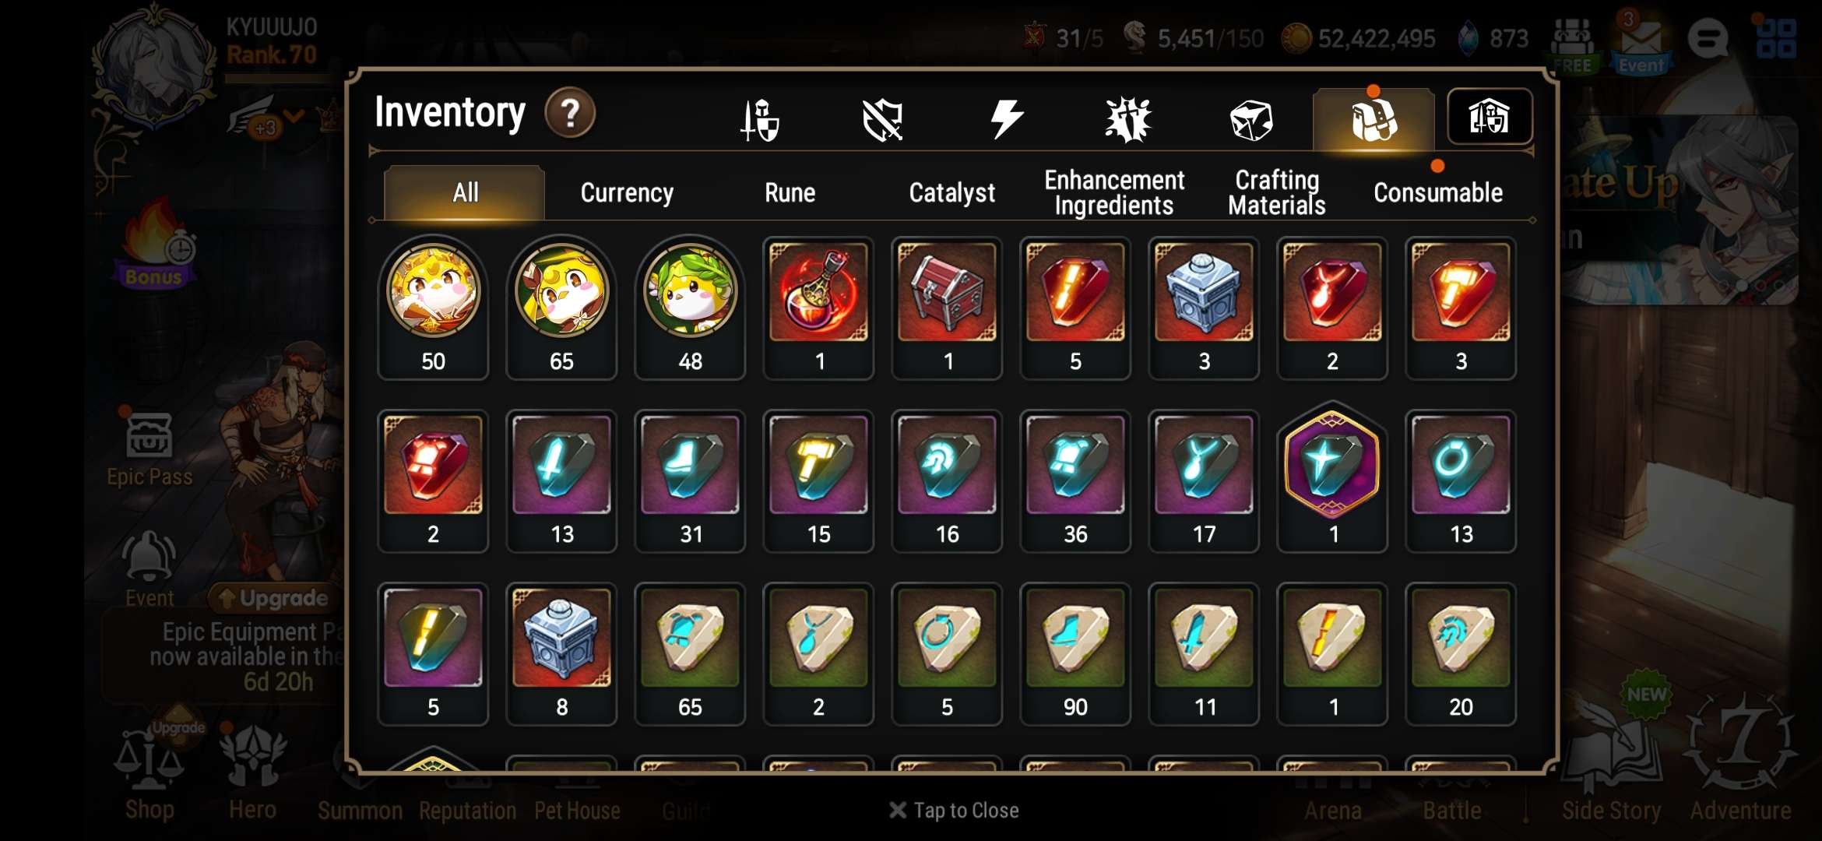This screenshot has width=1822, height=841.
Task: Open the Enhancement Ingredients tab
Action: [x=1113, y=192]
